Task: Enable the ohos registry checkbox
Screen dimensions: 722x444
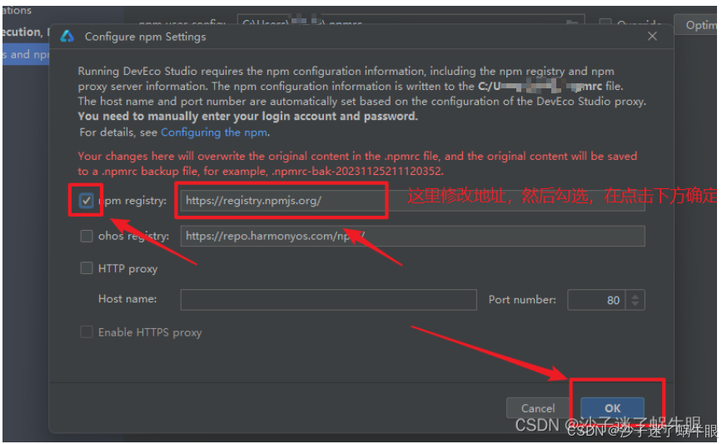Action: pyautogui.click(x=86, y=237)
